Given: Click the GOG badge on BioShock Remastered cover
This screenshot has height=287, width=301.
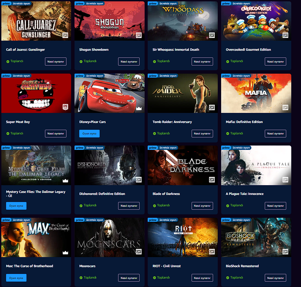Looking at the screenshot, I should (x=285, y=252).
